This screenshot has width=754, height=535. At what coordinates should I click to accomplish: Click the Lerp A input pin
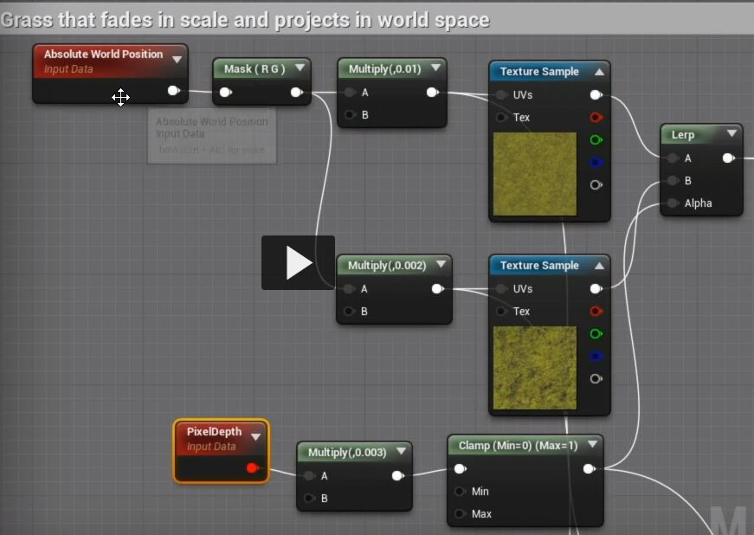tap(673, 158)
